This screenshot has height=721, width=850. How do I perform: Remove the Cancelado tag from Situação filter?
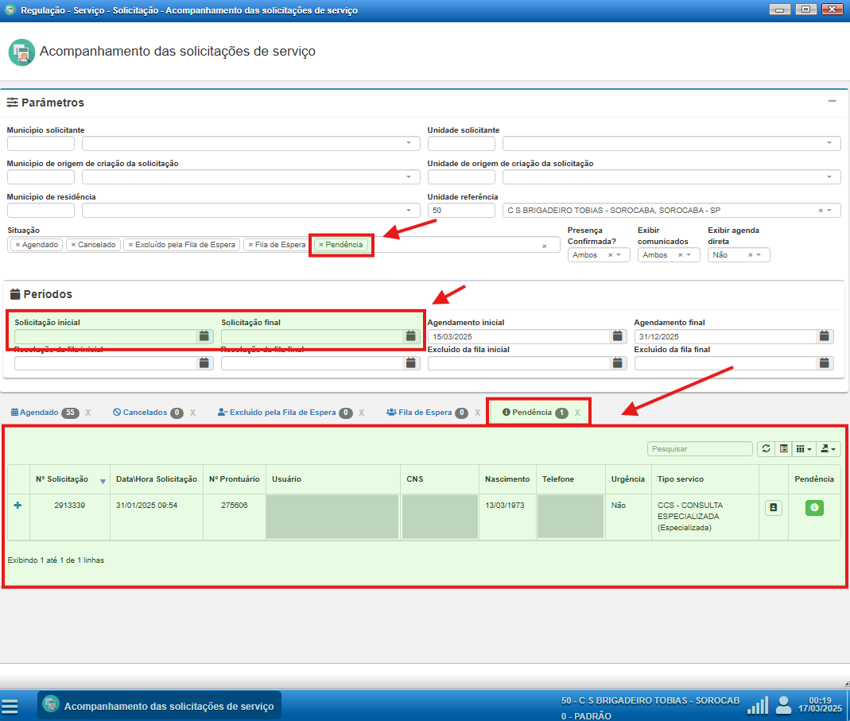(73, 245)
